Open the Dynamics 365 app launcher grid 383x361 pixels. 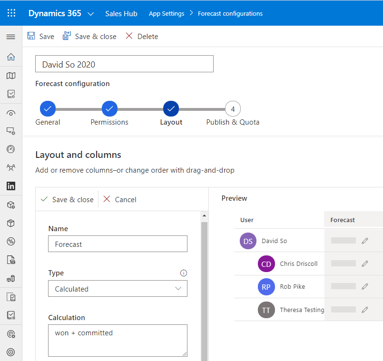(11, 13)
